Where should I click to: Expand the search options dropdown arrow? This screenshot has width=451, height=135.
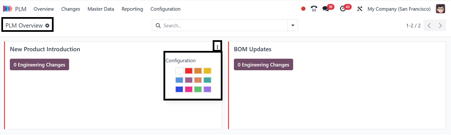[x=293, y=25]
